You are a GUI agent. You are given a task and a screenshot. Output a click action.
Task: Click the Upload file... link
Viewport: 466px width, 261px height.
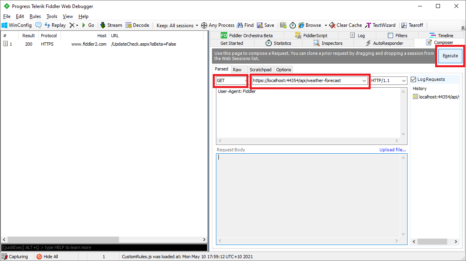(x=393, y=150)
